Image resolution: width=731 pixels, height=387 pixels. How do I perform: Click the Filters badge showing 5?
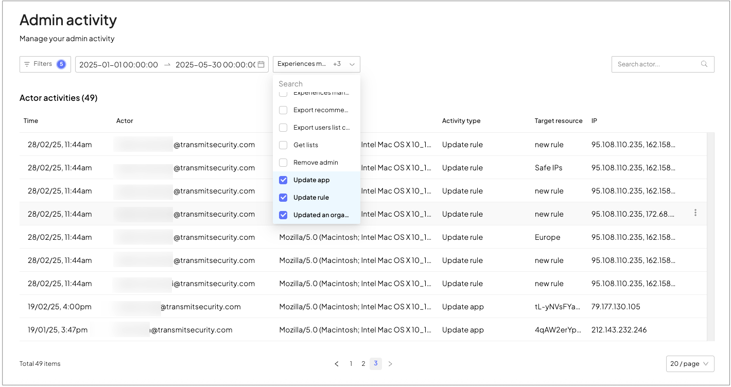(61, 64)
